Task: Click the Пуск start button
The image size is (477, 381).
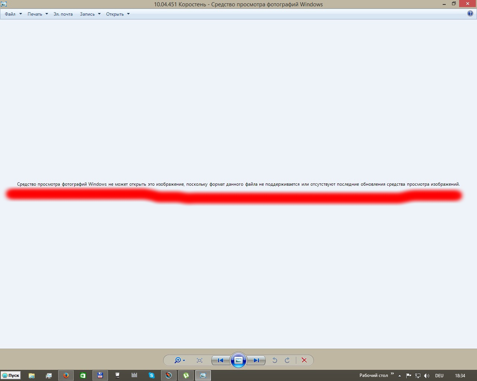Action: click(x=10, y=375)
